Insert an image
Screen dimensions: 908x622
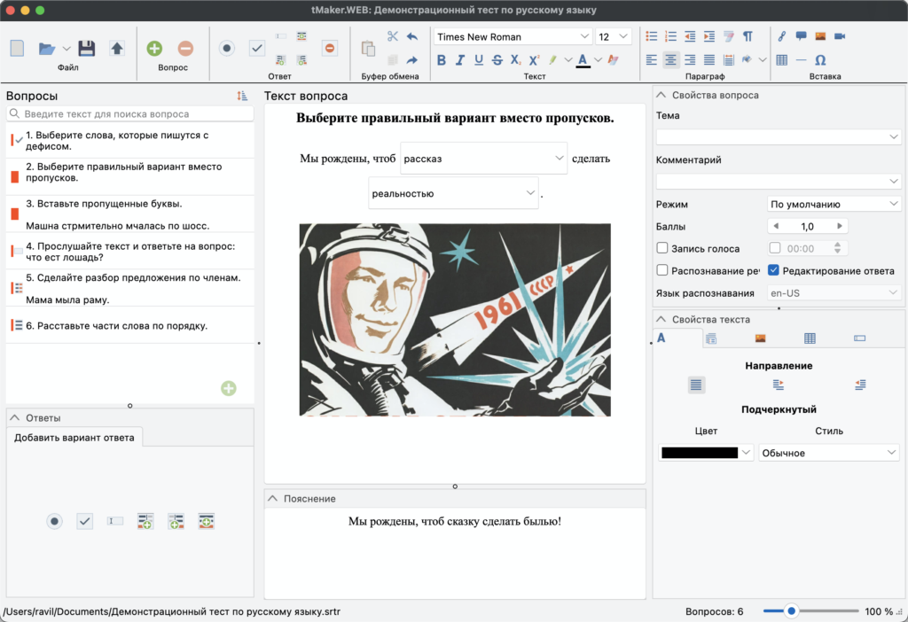coord(820,35)
